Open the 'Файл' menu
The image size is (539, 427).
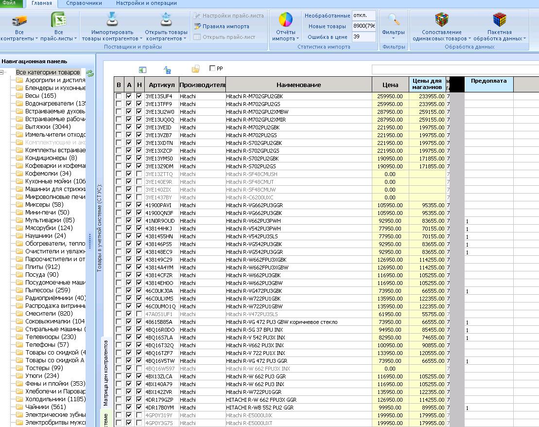10,3
